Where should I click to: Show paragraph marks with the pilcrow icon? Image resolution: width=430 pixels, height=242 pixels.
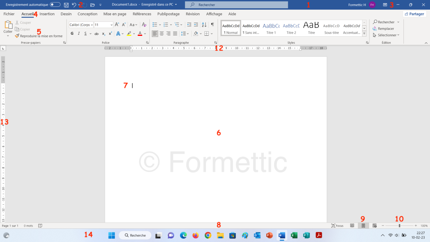[212, 25]
